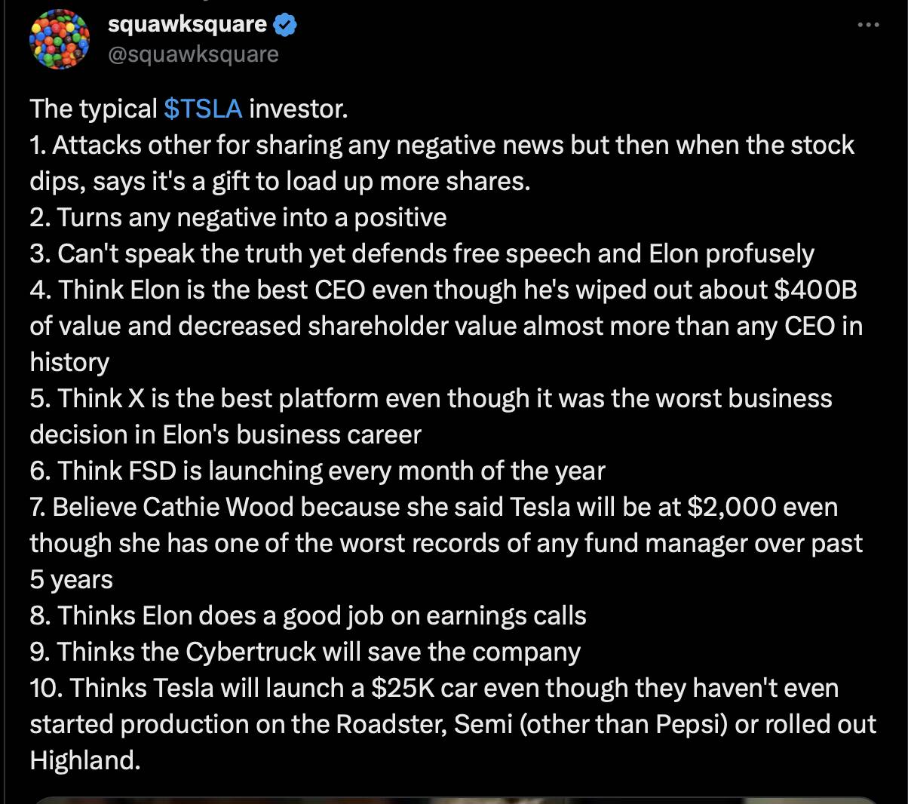
Task: Click the blue verified checkmark badge
Action: tap(284, 25)
